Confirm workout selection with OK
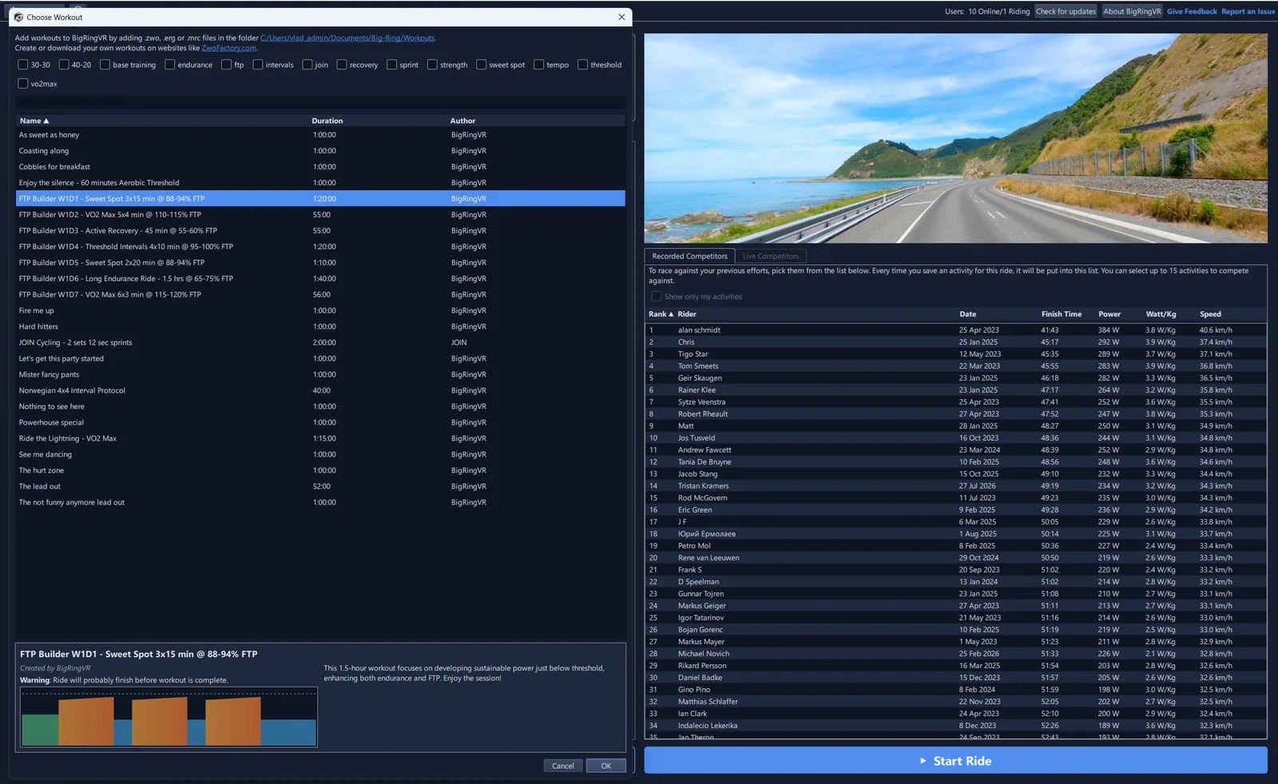This screenshot has height=784, width=1278. [x=605, y=766]
